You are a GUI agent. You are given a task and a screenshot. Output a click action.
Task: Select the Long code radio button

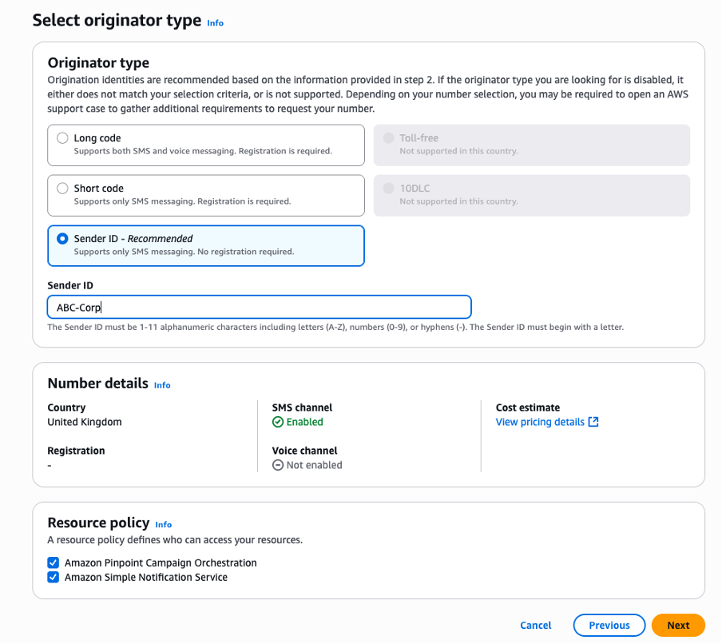[x=62, y=138]
